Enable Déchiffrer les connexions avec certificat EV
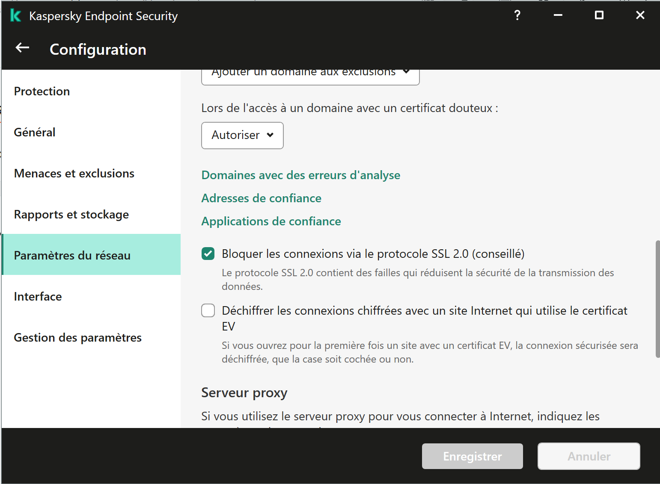Image resolution: width=660 pixels, height=484 pixels. coord(208,310)
